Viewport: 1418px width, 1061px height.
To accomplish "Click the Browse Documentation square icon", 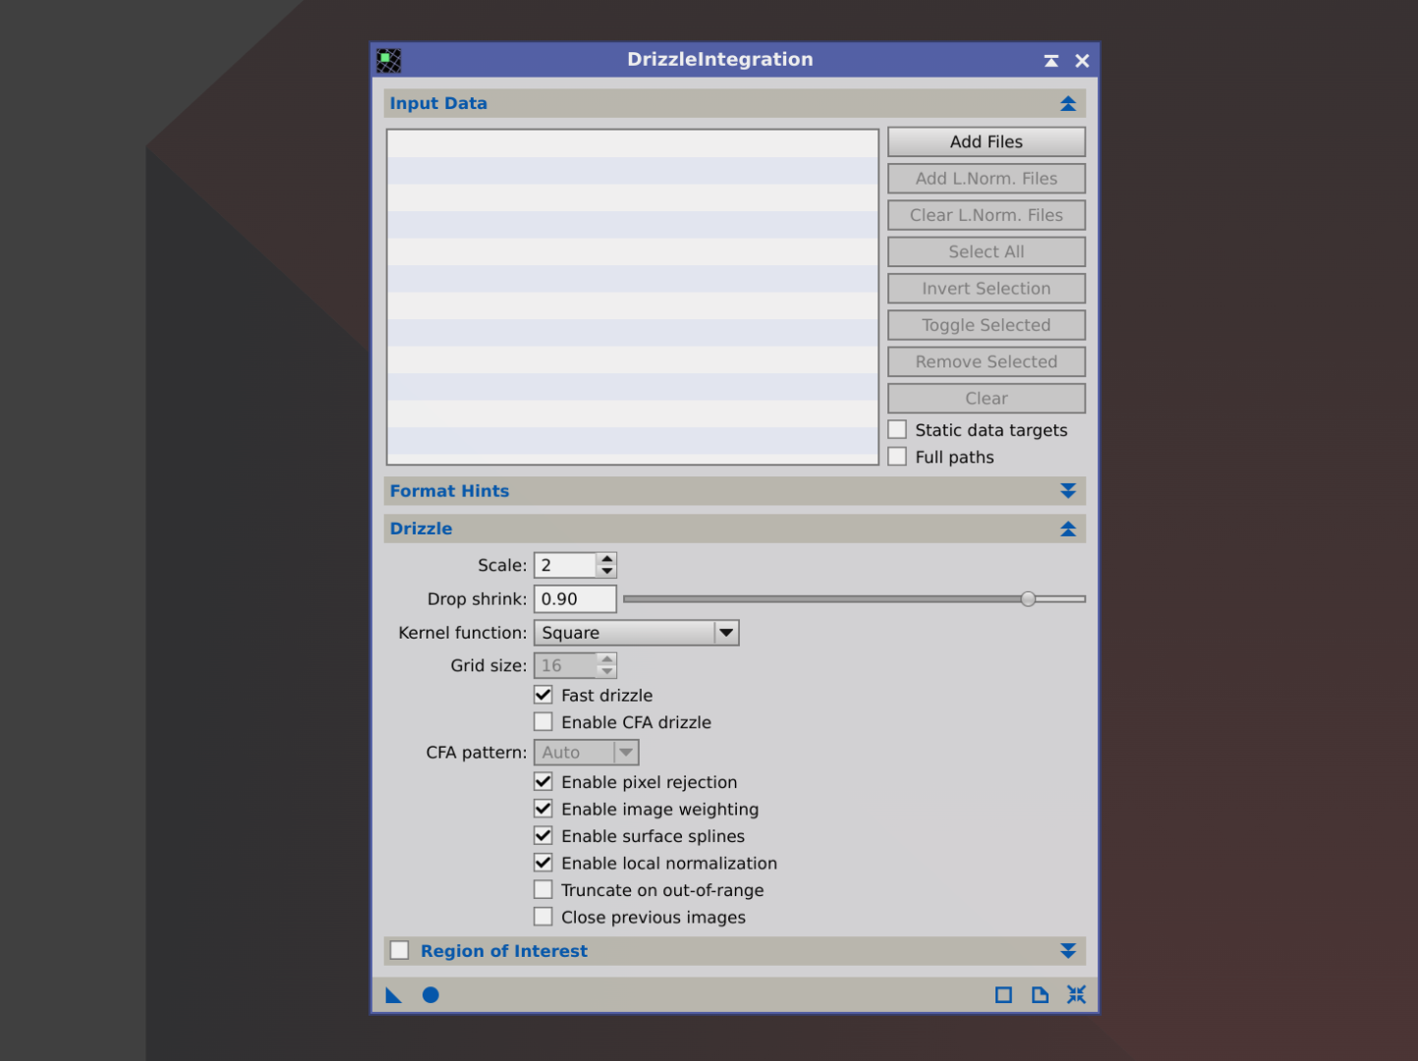I will [1003, 995].
